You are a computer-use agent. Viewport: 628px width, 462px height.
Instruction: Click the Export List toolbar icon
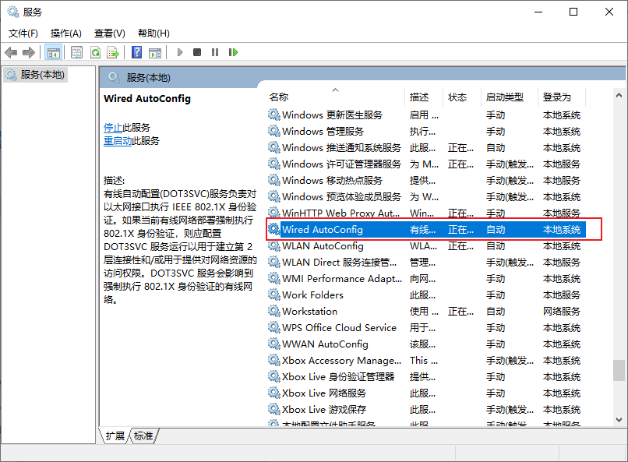113,52
